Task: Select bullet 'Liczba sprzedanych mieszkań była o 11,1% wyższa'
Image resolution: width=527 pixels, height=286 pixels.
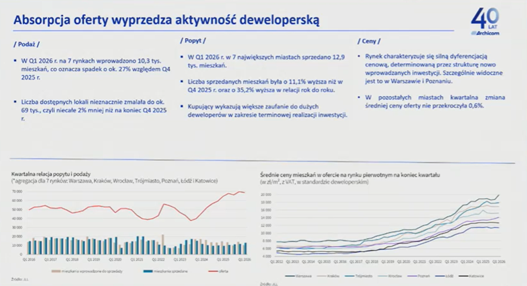Action: [x=261, y=86]
